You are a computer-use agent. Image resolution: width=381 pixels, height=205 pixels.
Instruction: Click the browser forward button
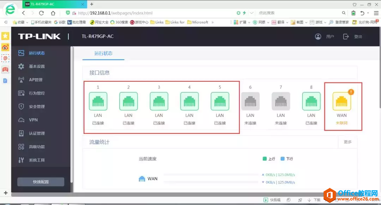pyautogui.click(x=32, y=13)
